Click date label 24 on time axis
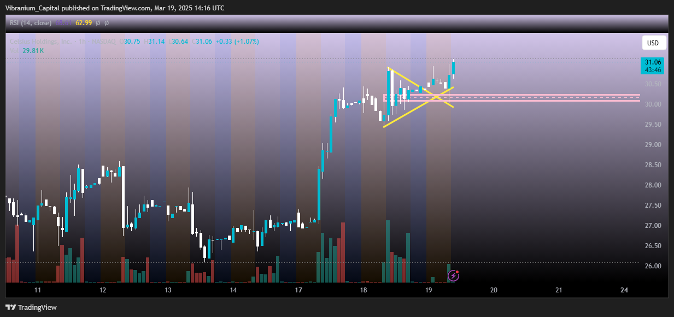674x317 pixels. 624,290
